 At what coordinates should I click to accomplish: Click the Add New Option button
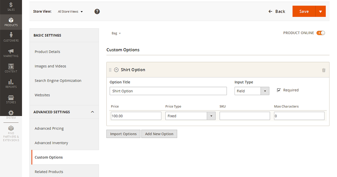pos(159,134)
